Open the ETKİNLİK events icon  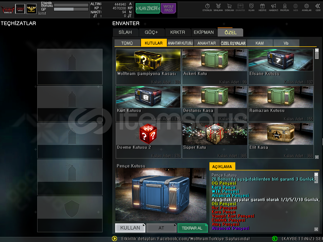[207, 8]
